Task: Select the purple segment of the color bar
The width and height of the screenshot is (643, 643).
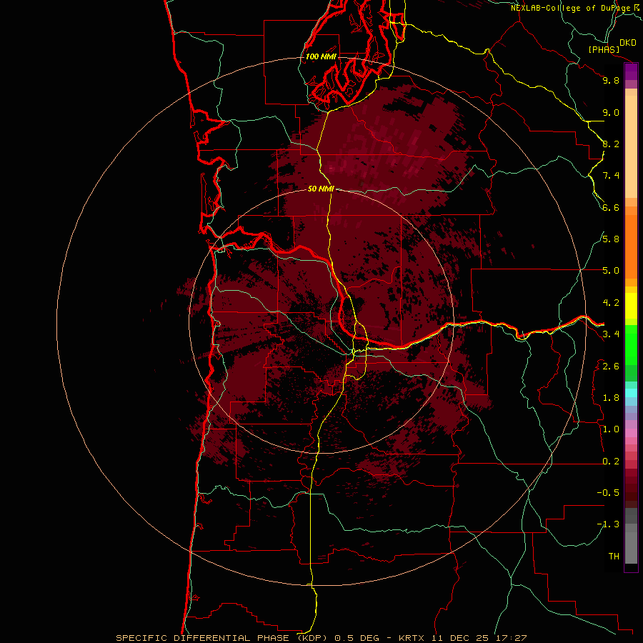Action: point(631,72)
